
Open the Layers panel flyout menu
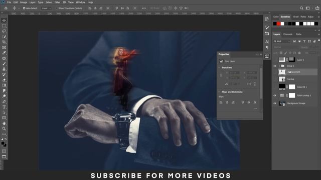[319, 34]
